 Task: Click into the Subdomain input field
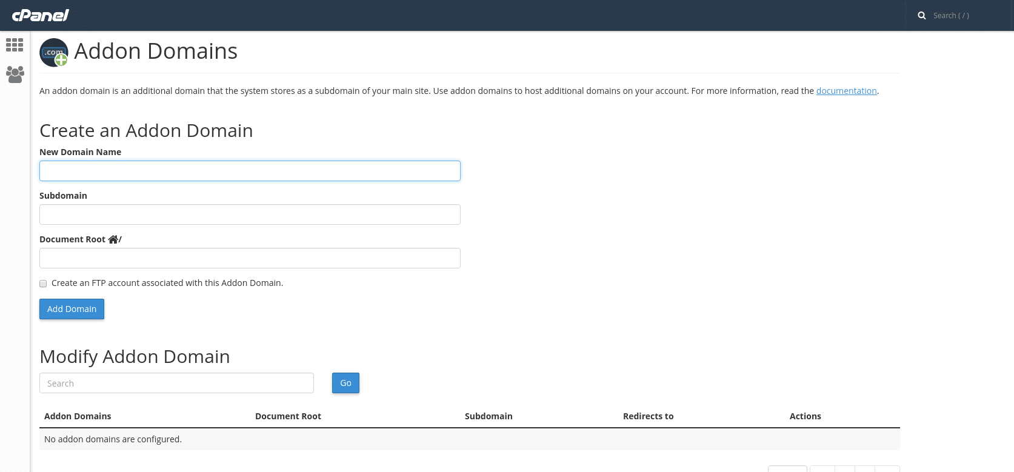[250, 214]
